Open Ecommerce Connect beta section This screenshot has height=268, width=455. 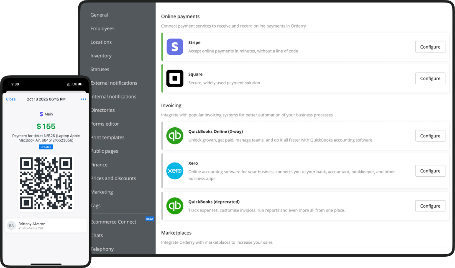[114, 222]
